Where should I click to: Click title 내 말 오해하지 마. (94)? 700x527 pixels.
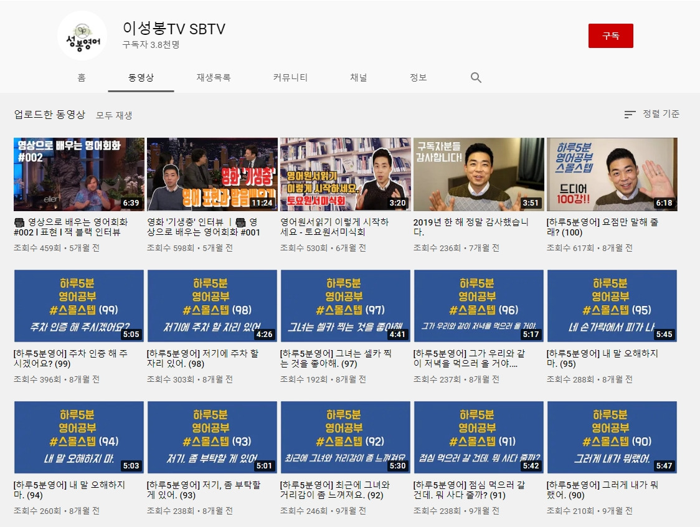coord(70,490)
